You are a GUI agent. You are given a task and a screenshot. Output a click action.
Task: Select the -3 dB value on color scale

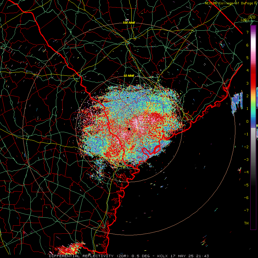246,159
